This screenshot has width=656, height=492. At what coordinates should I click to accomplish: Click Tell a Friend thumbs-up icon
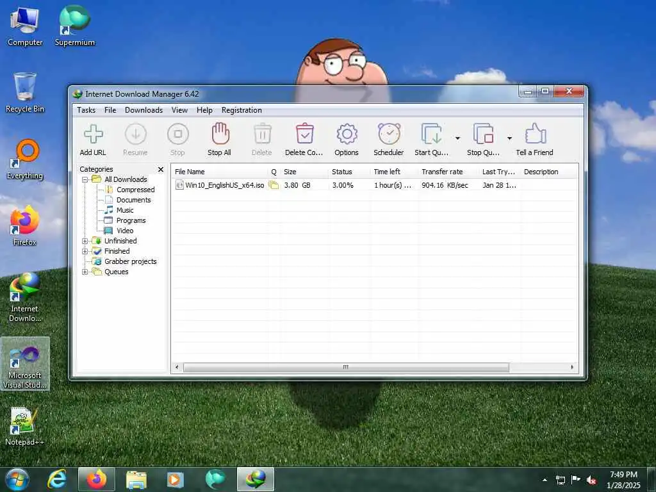click(535, 134)
